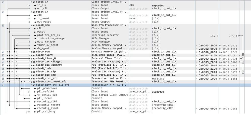Collapse the nios0_mcu component tree
Image resolution: width=251 pixels, height=115 pixels.
32,25
